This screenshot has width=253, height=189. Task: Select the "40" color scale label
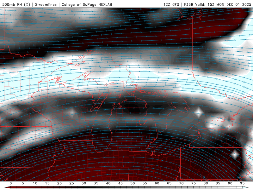[x=108, y=183]
